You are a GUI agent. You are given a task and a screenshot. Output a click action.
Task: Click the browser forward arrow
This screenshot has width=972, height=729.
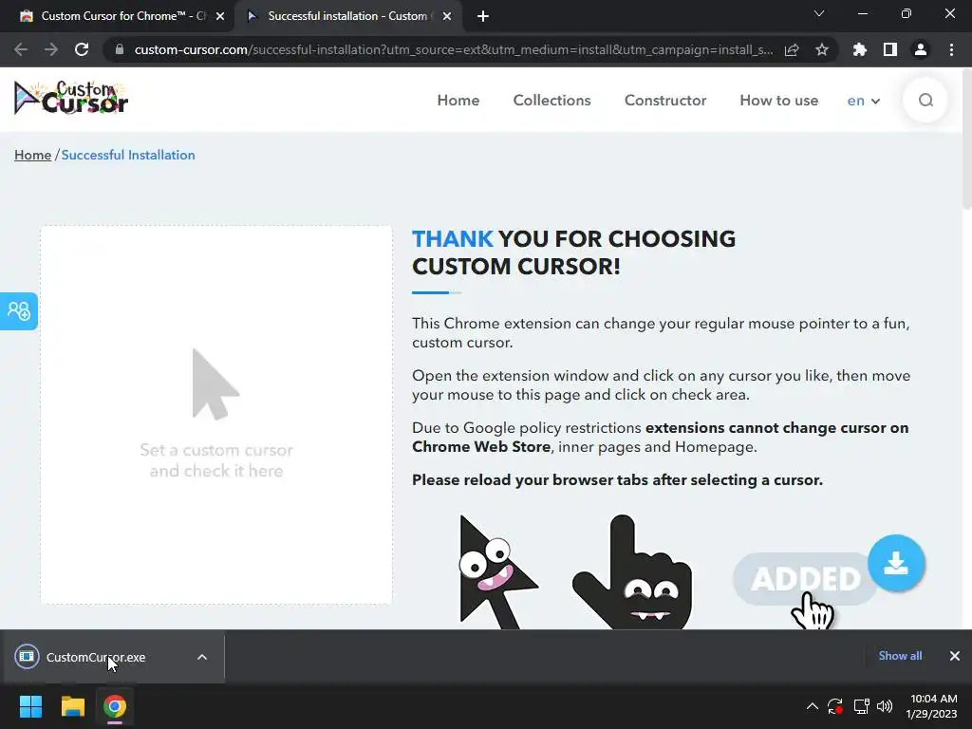click(51, 49)
